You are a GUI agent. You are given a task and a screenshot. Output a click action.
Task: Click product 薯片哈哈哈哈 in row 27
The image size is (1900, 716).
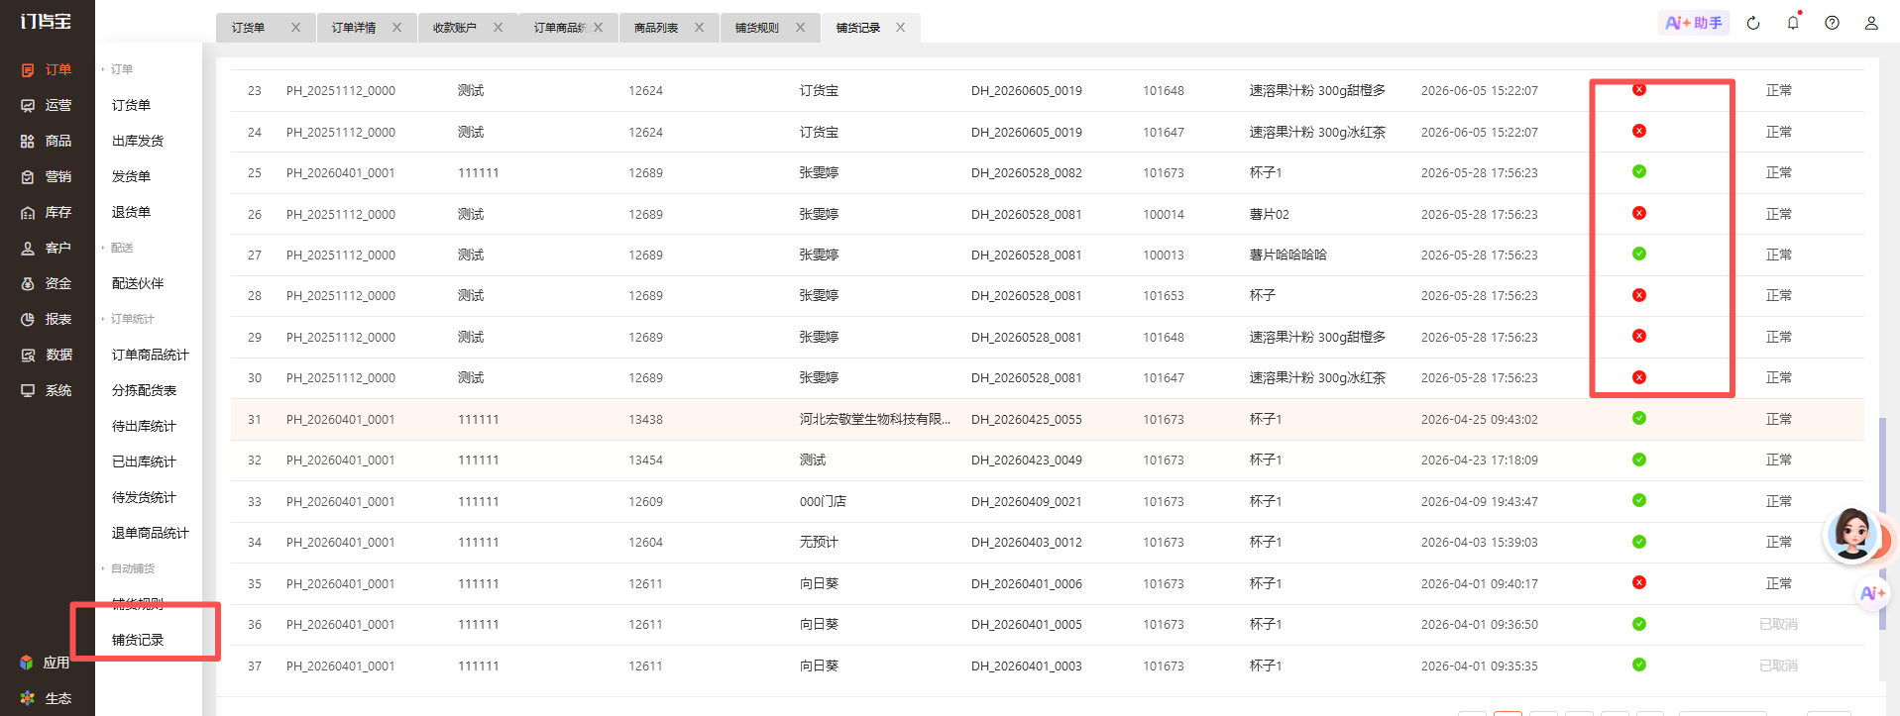1287,255
